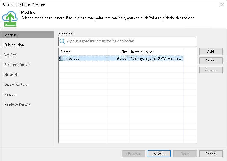Select the Resource Group step
The height and width of the screenshot is (161, 227).
(17, 65)
